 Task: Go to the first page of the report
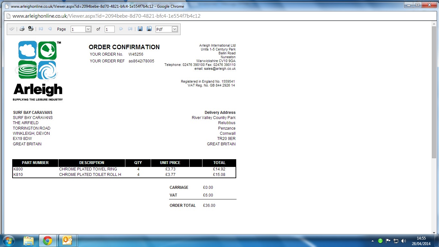pyautogui.click(x=41, y=29)
